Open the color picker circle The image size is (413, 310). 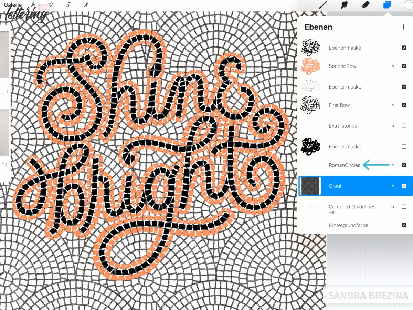tap(408, 5)
